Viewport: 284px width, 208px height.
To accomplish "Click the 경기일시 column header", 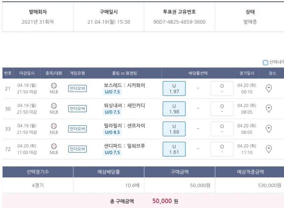I will [x=247, y=73].
